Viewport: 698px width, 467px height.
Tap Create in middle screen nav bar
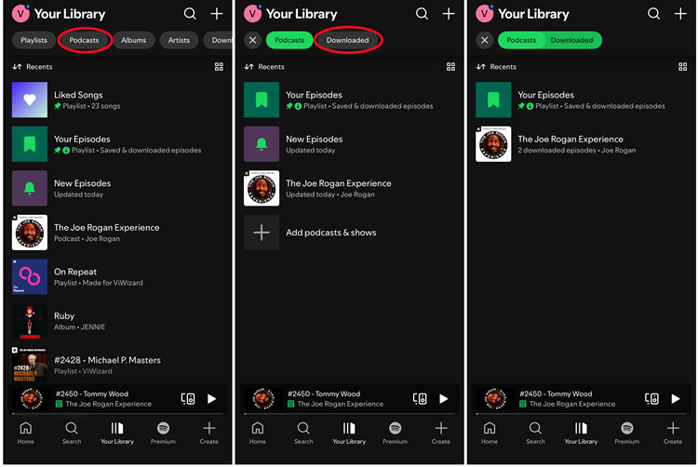pyautogui.click(x=441, y=433)
